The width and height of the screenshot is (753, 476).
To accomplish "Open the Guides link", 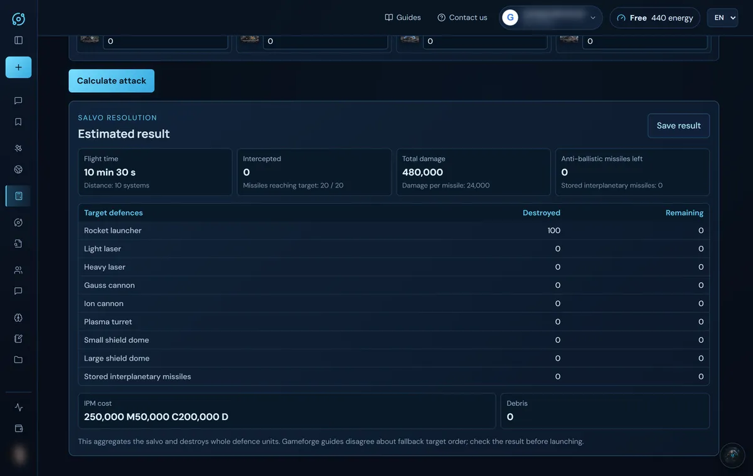I will click(x=403, y=18).
